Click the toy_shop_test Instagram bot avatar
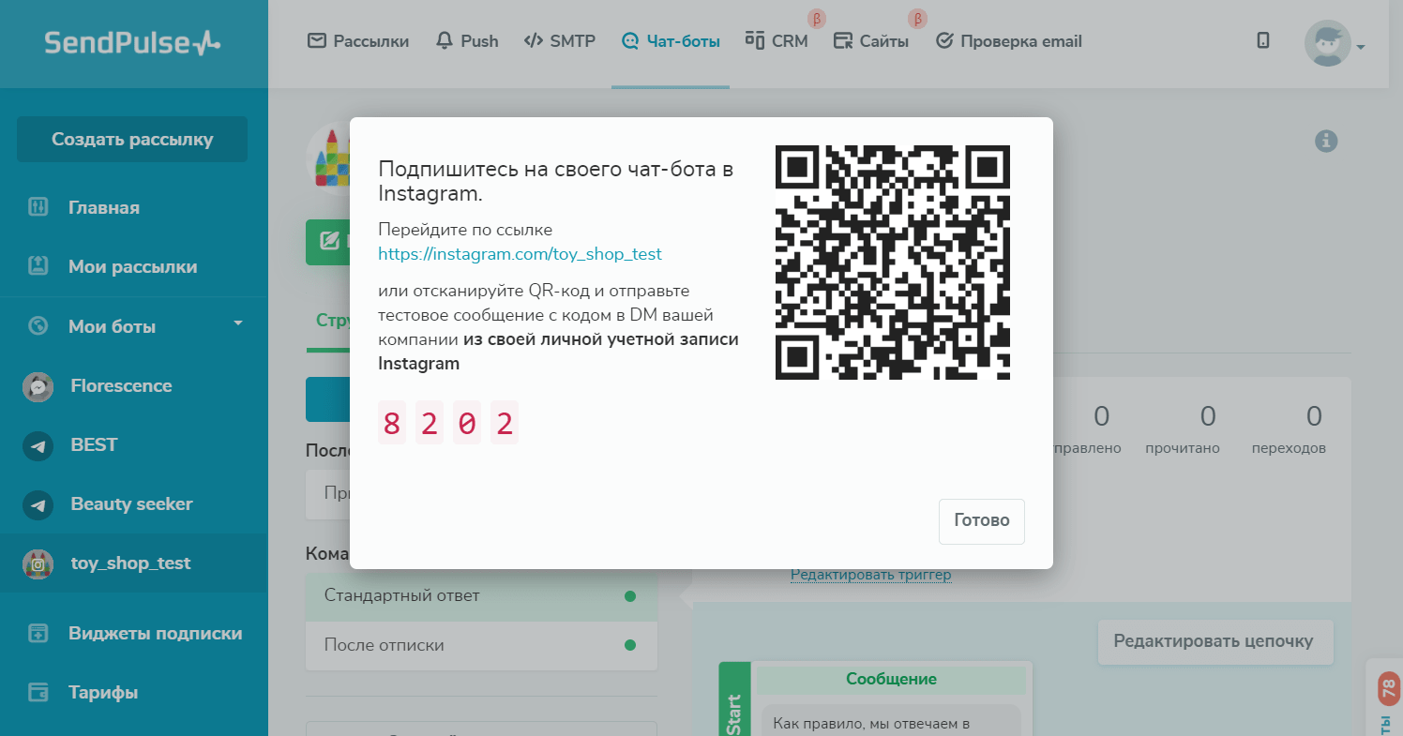The width and height of the screenshot is (1403, 736). [38, 563]
